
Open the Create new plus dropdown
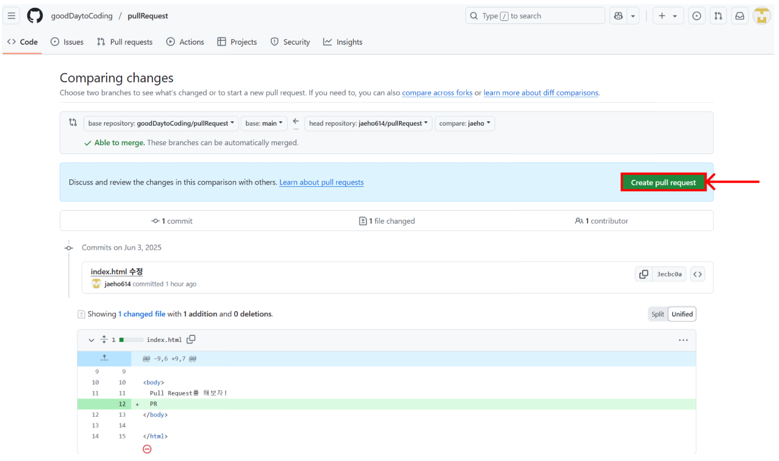(x=667, y=16)
